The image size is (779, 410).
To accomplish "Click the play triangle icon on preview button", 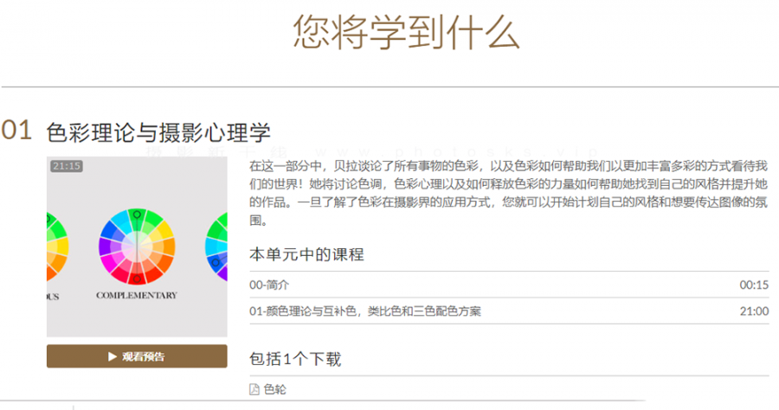I will pos(113,356).
